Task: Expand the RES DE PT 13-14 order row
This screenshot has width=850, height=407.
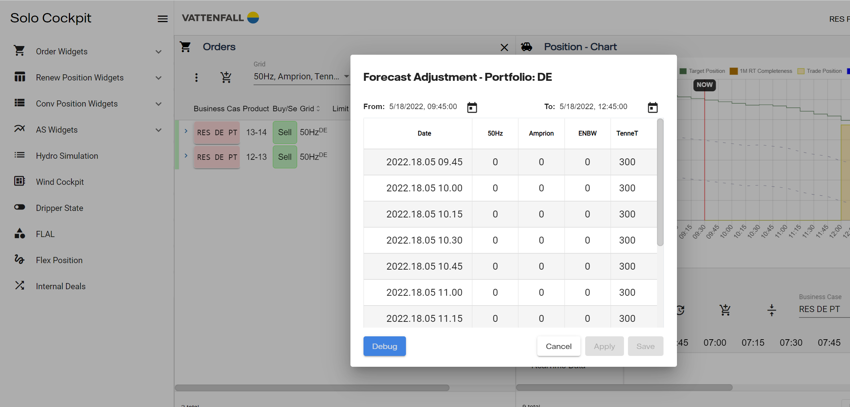Action: pos(186,131)
